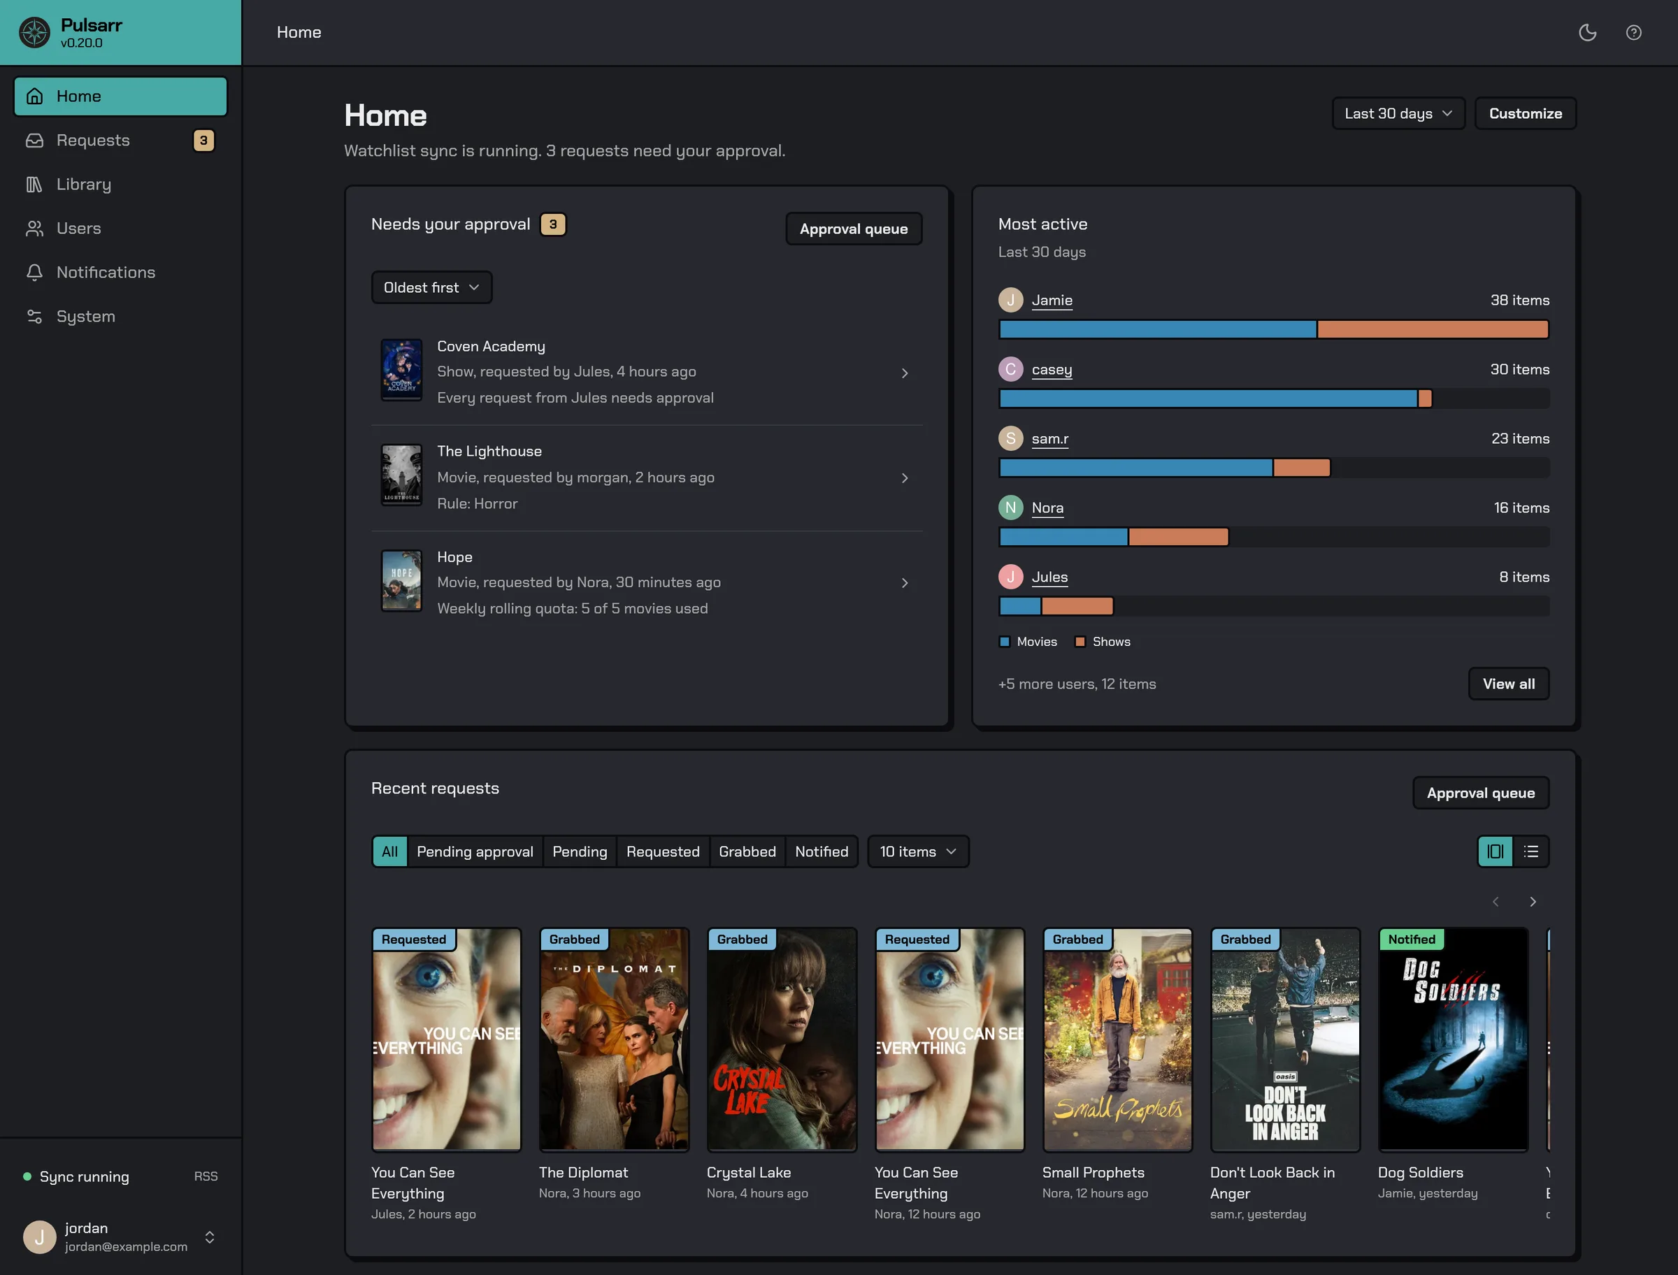Open the Last 30 days dropdown

coord(1398,113)
